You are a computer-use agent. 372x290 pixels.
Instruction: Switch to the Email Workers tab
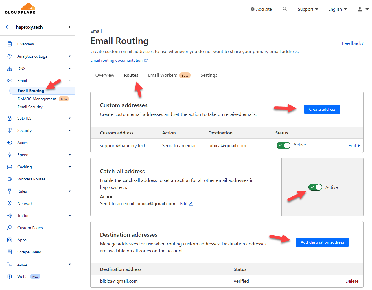click(163, 75)
